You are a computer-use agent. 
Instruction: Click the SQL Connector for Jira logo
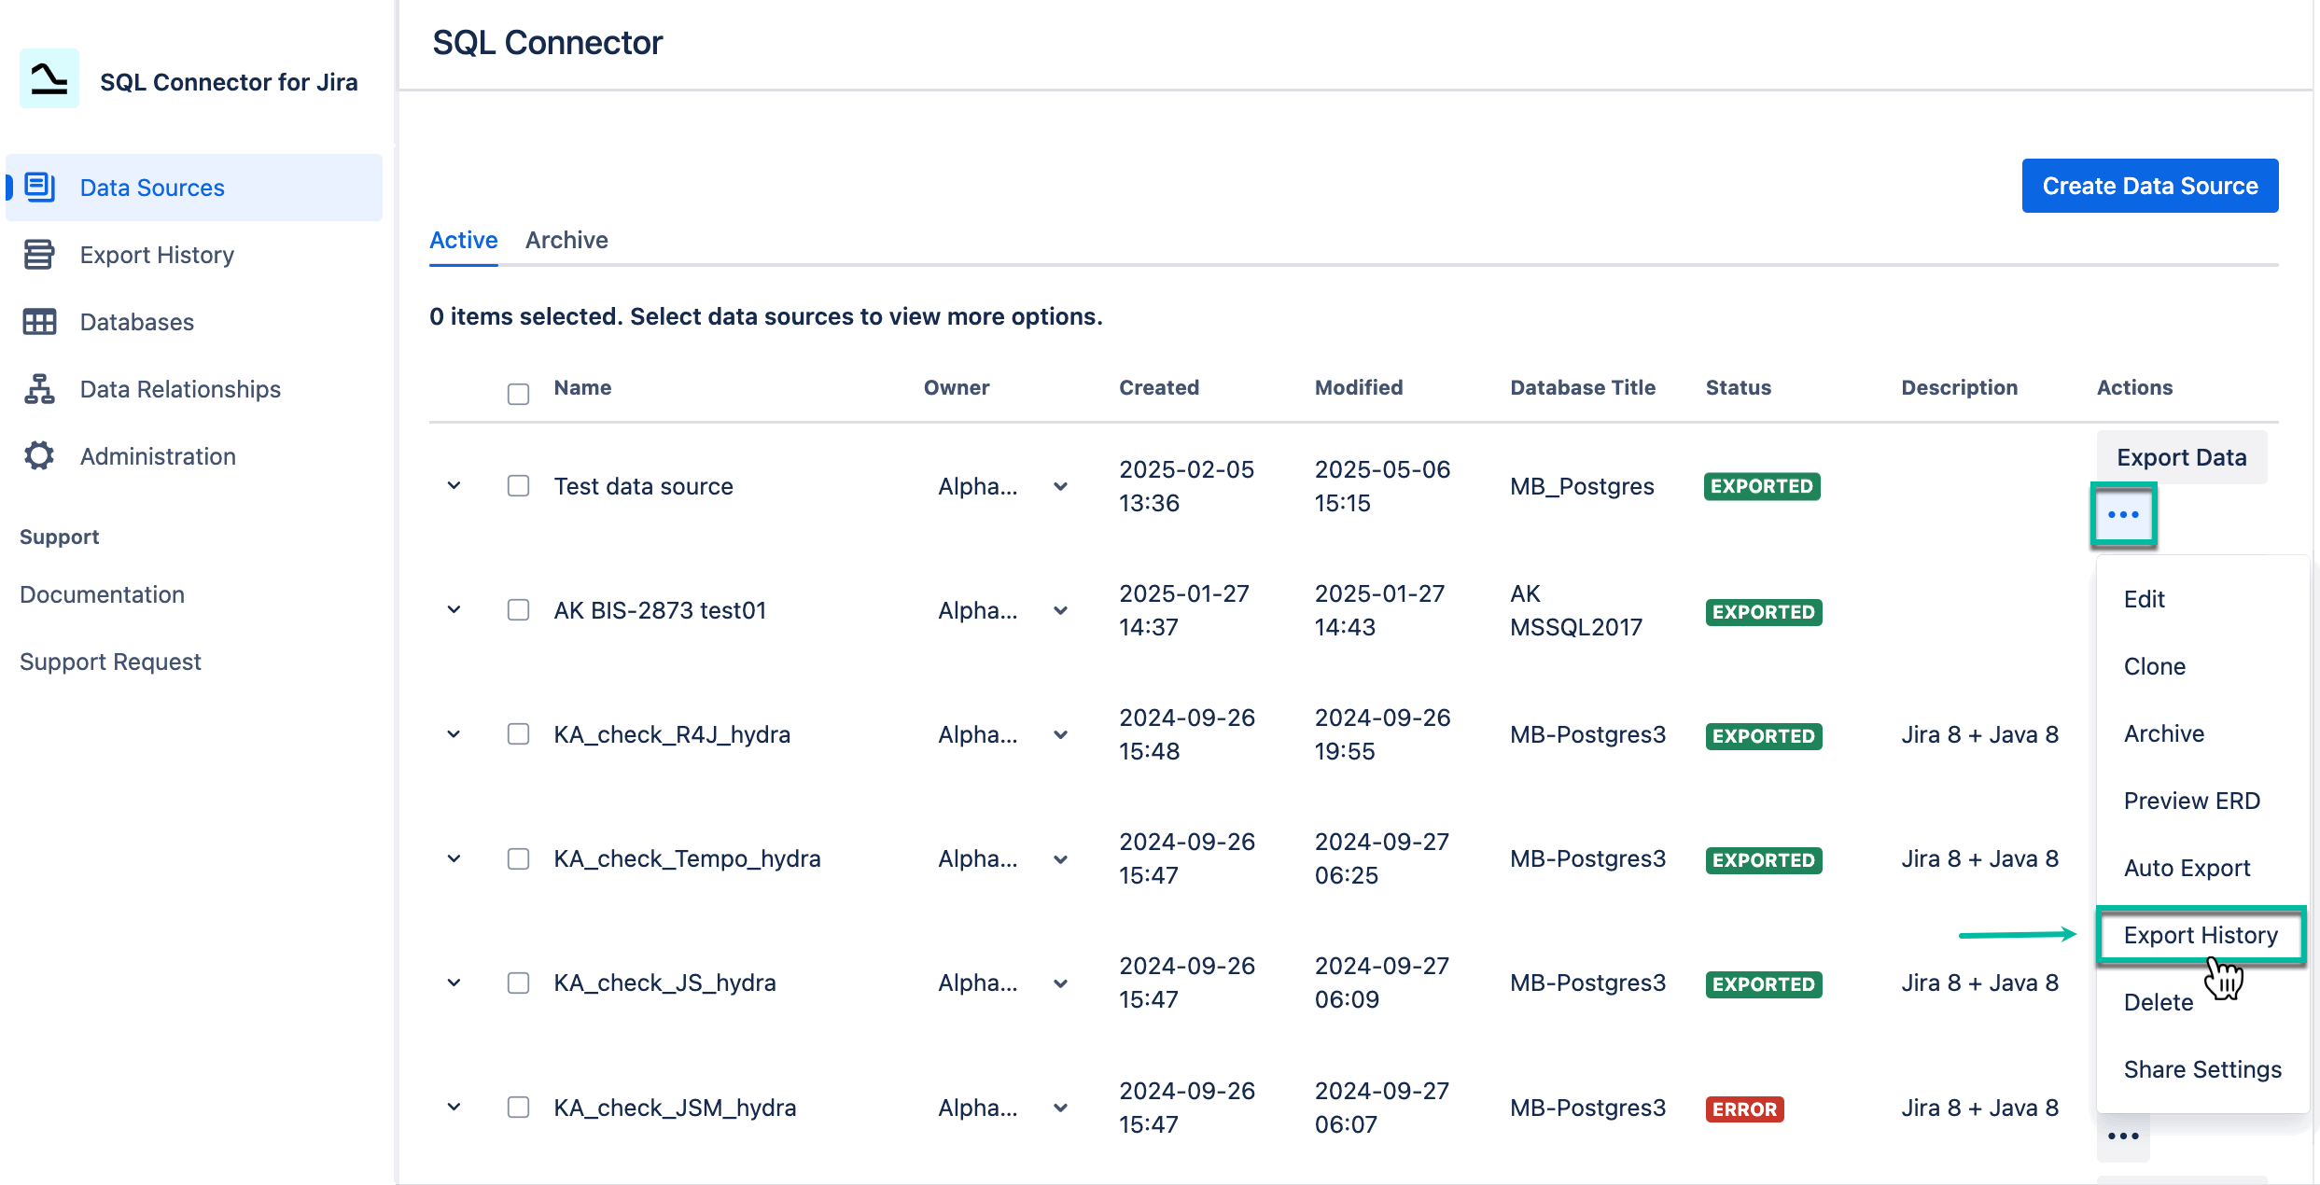[48, 79]
